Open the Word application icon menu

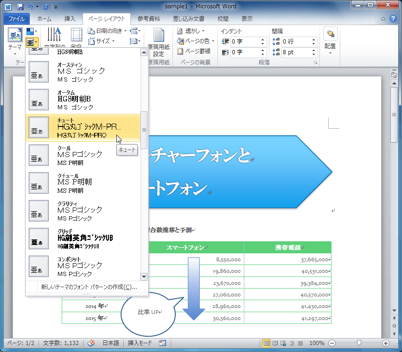point(8,6)
